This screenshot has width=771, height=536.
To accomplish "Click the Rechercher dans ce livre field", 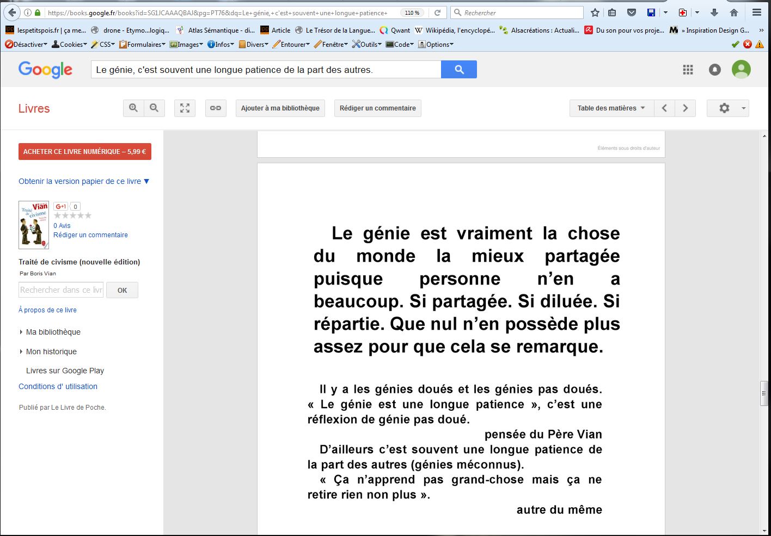I will (61, 290).
